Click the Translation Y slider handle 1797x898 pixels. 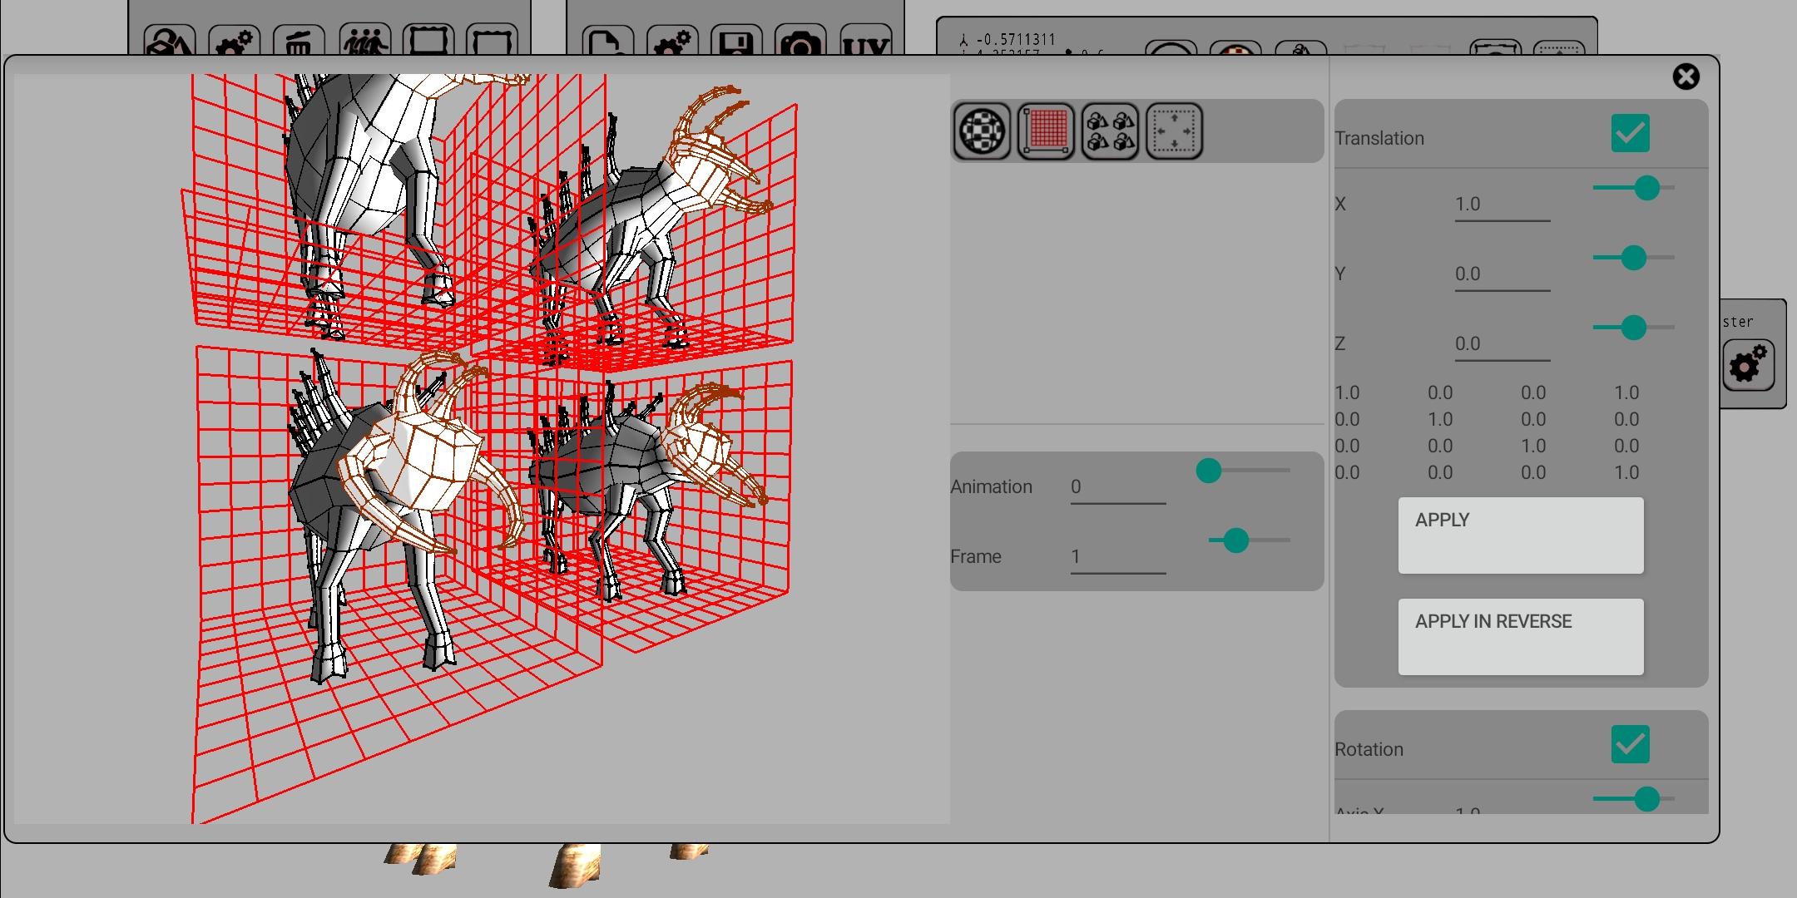click(x=1633, y=258)
